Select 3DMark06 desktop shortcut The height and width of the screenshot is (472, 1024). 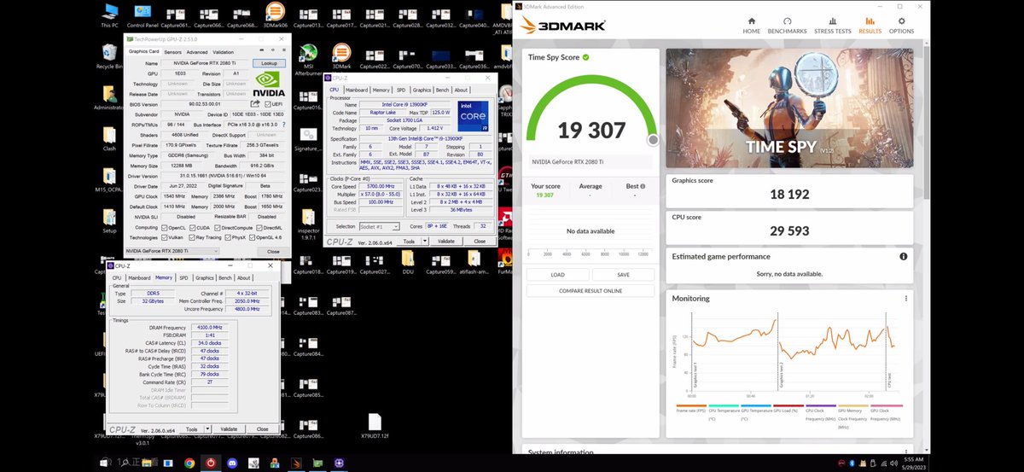click(275, 15)
